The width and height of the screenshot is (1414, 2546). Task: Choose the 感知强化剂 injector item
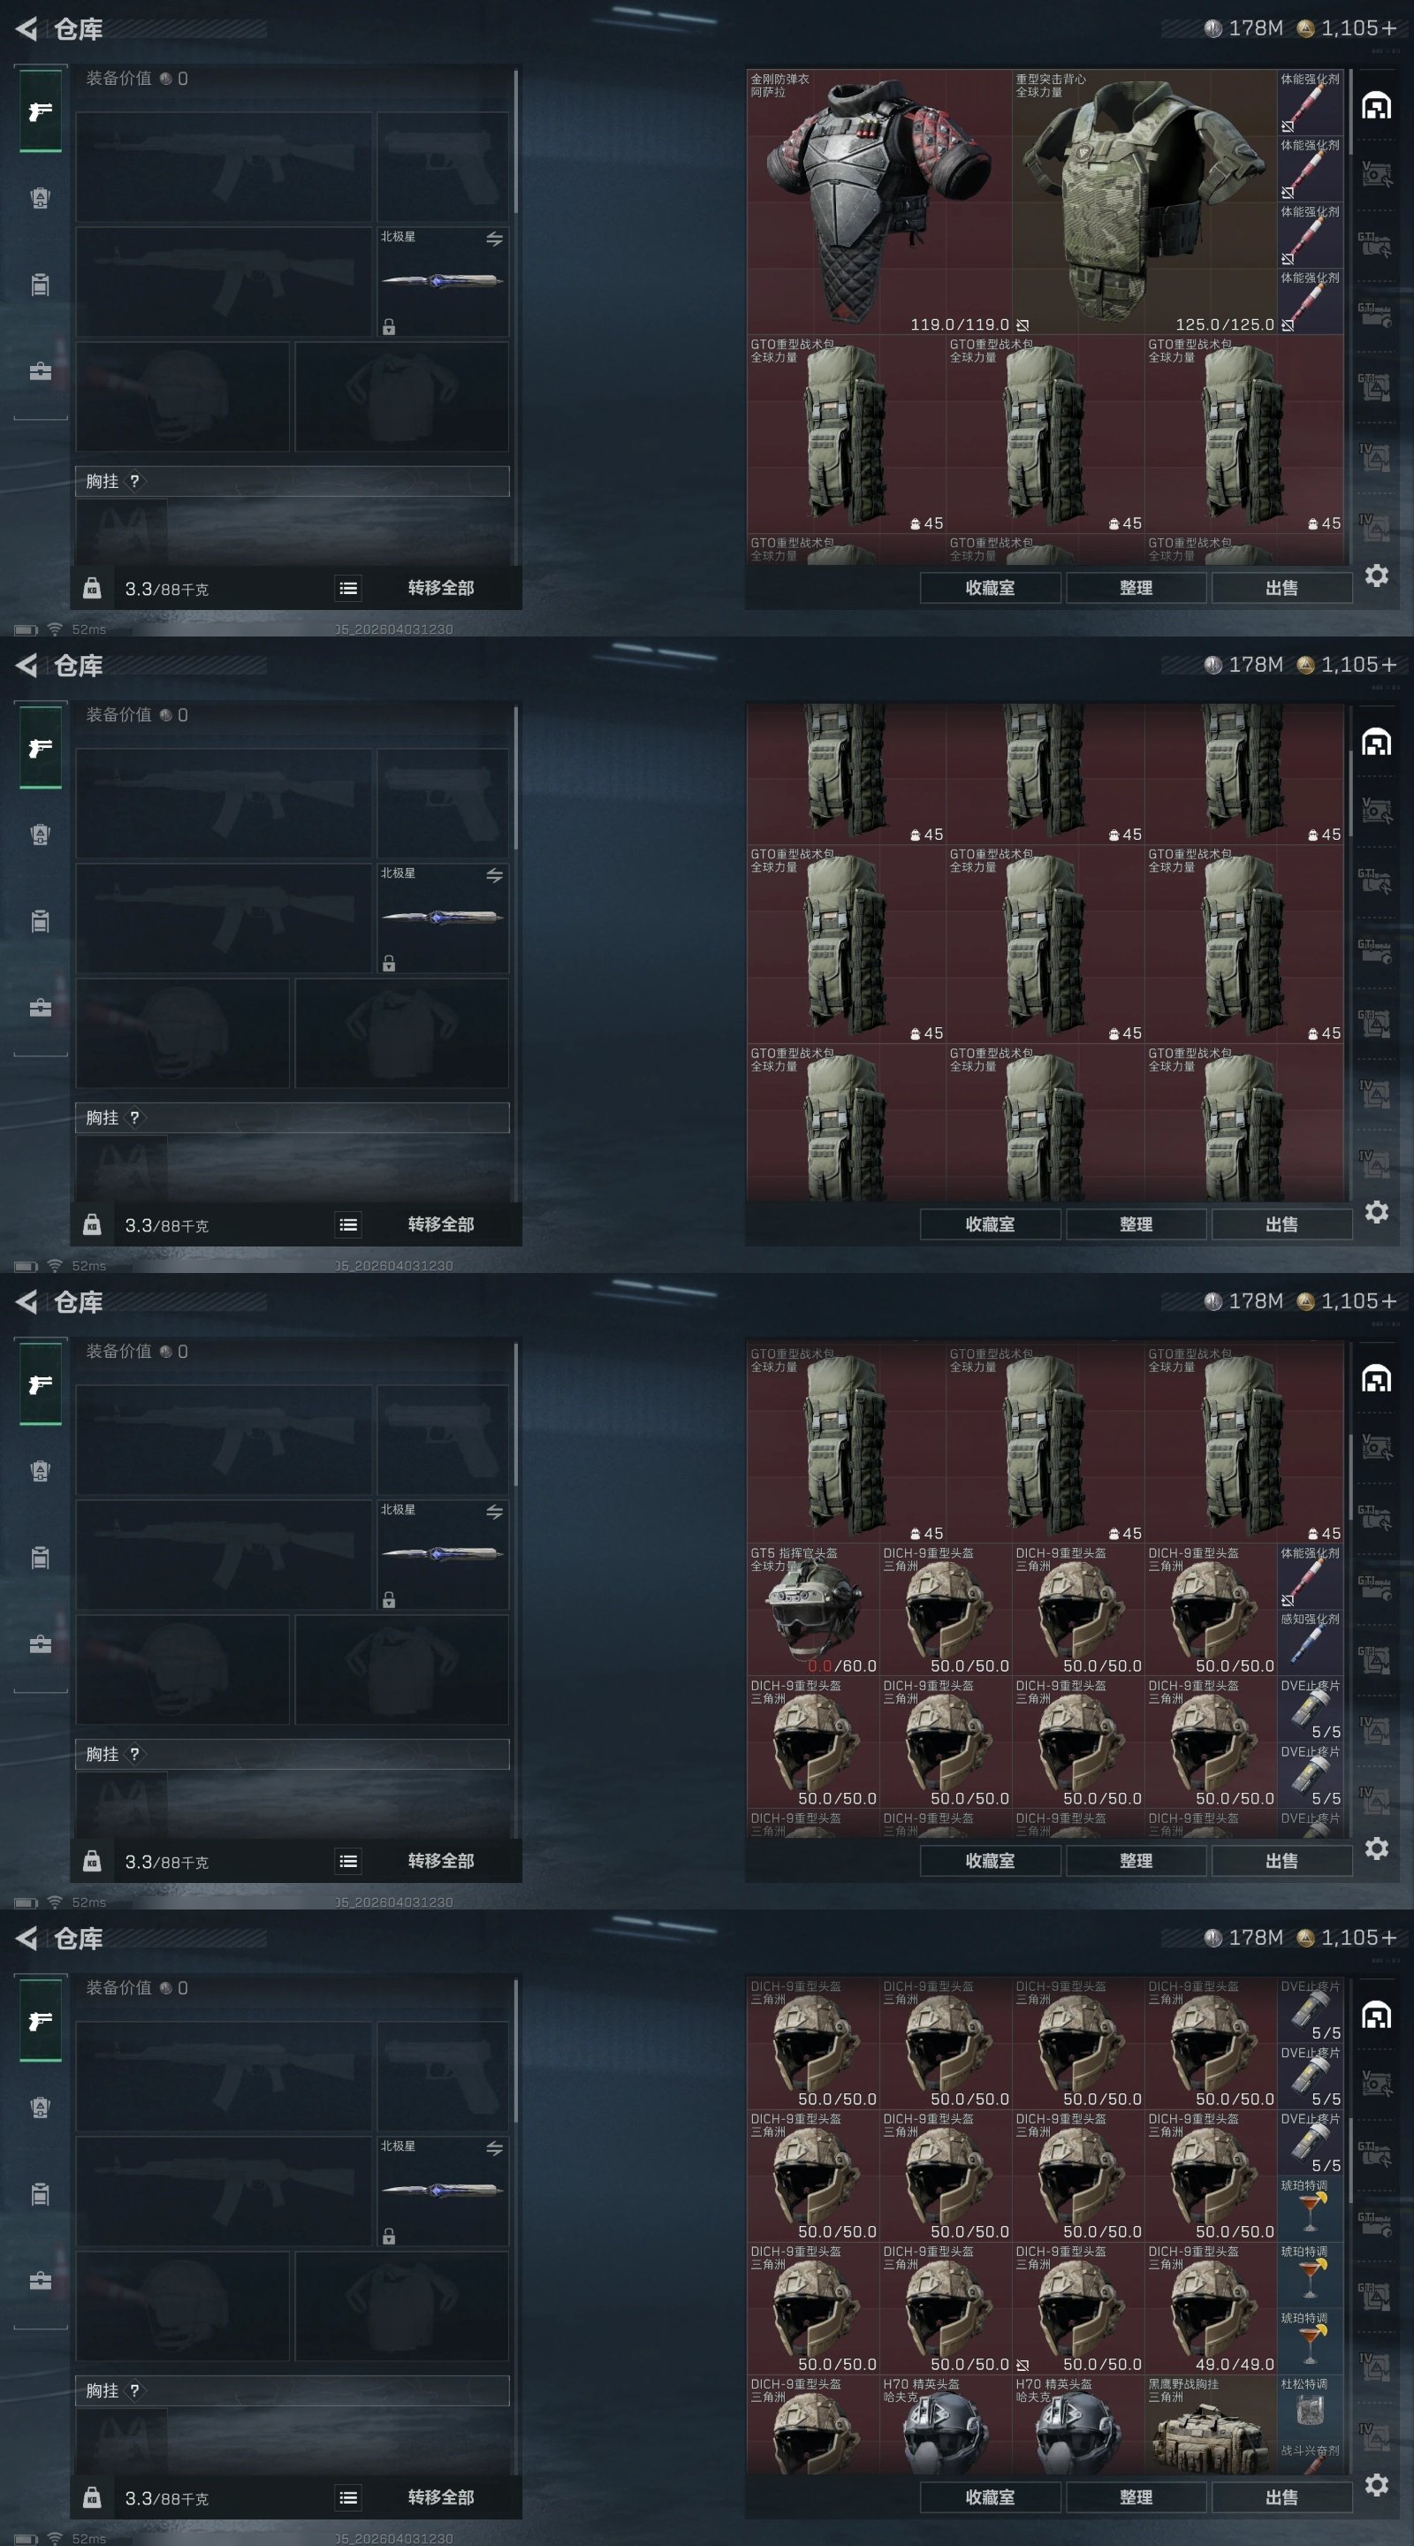click(1311, 1642)
